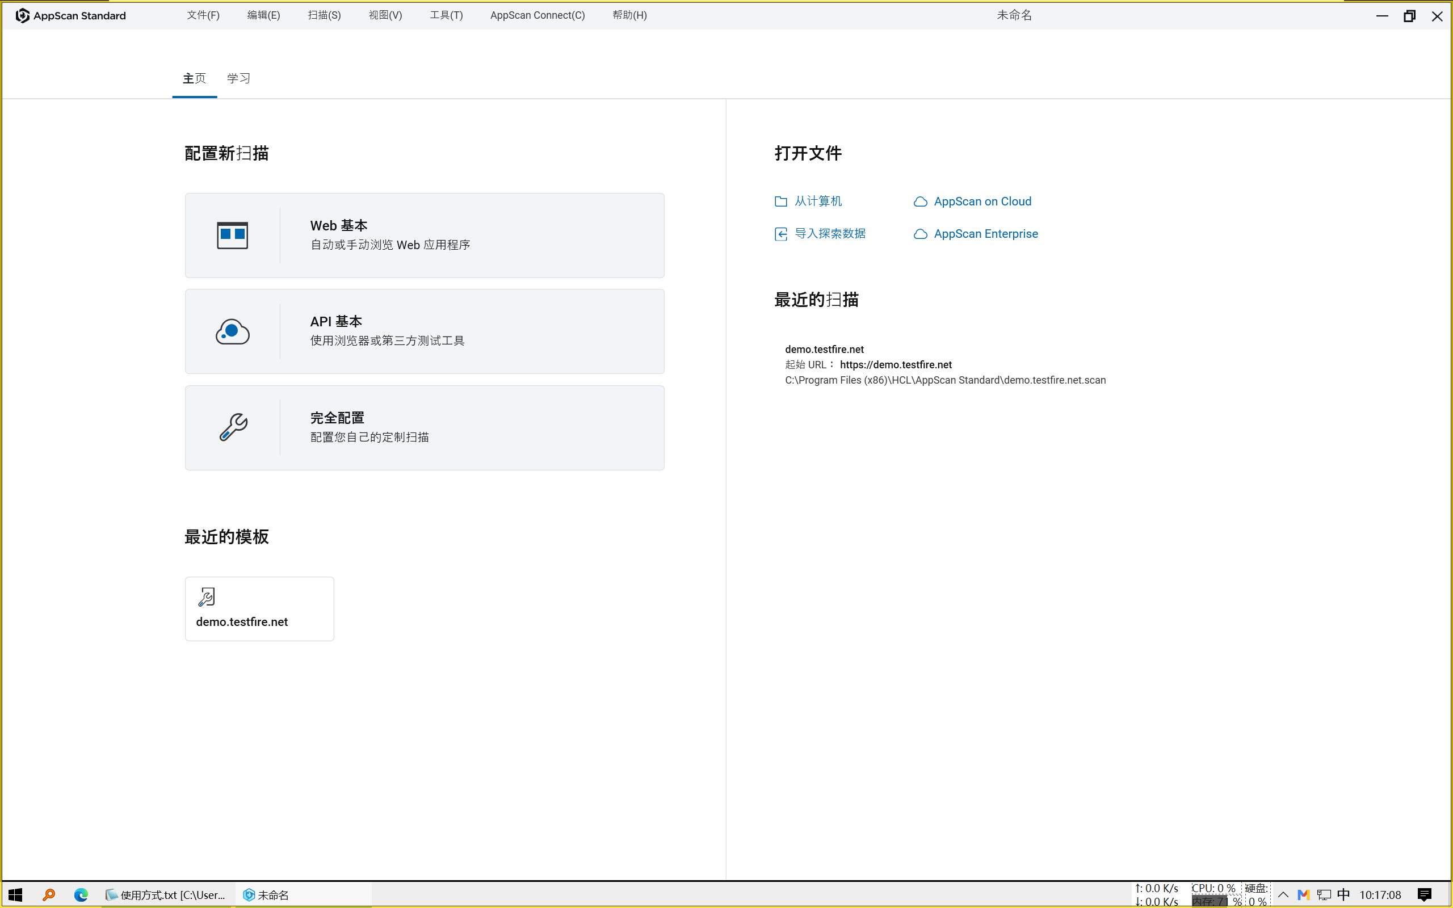This screenshot has height=908, width=1453.
Task: Click the demo.testfire.net template wrench icon
Action: pyautogui.click(x=207, y=597)
